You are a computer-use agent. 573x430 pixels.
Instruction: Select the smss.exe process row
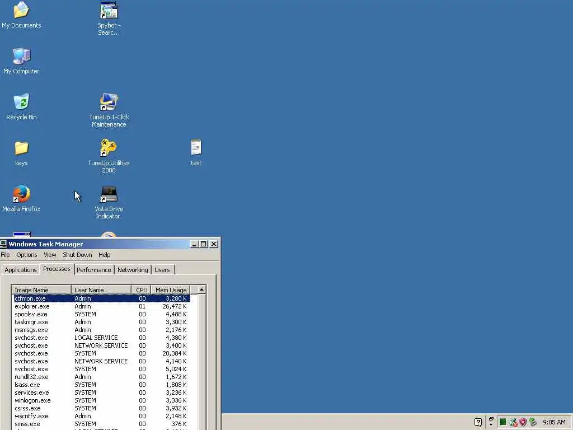click(101, 424)
